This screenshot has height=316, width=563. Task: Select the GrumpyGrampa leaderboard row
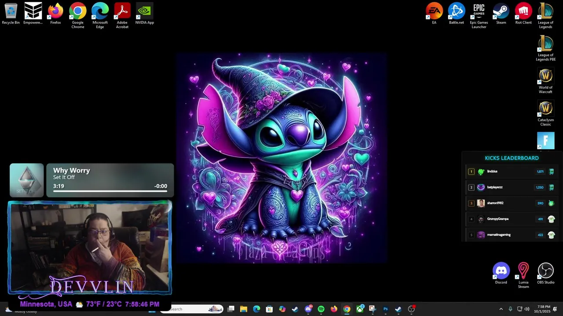(512, 219)
